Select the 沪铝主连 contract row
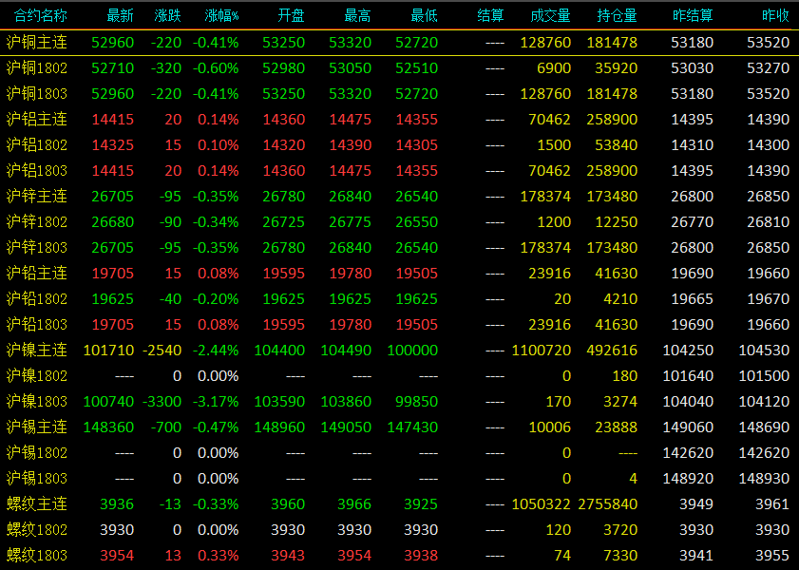Screen dimensions: 799x570 (x=399, y=119)
